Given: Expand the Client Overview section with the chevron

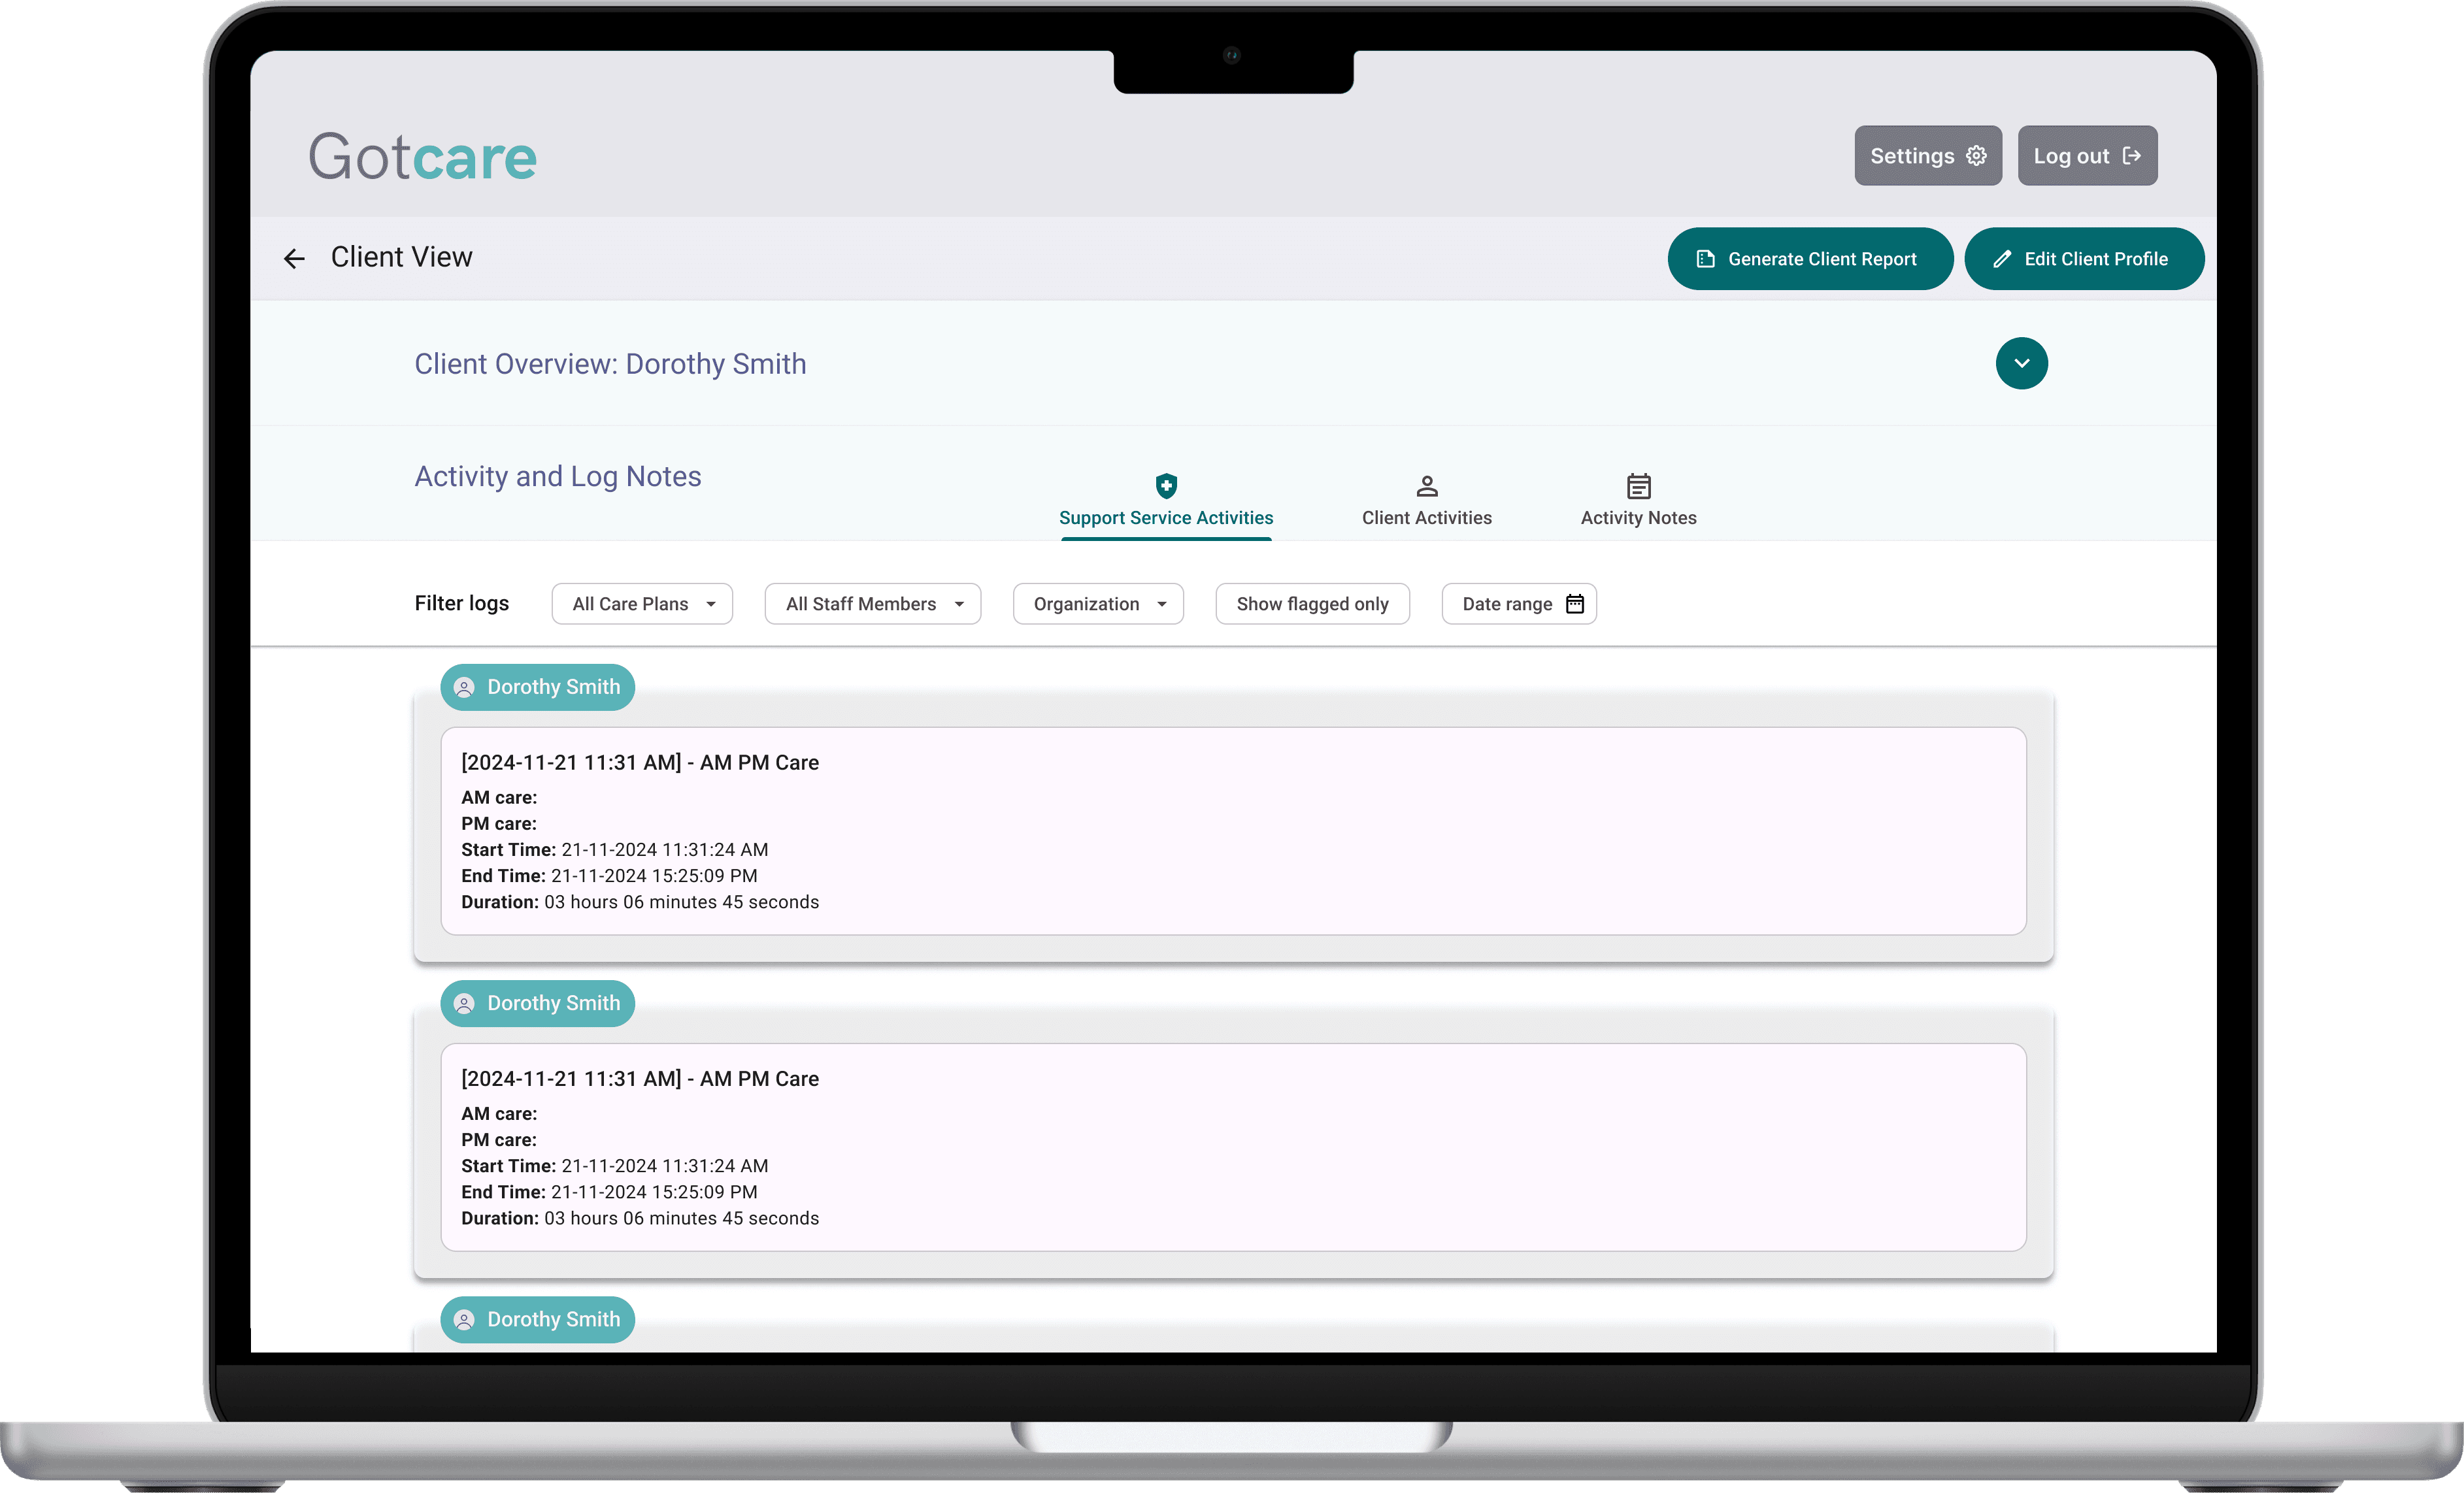Looking at the screenshot, I should (2022, 363).
